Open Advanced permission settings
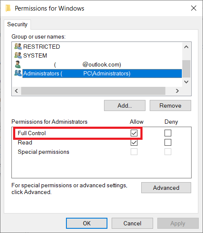 point(166,188)
